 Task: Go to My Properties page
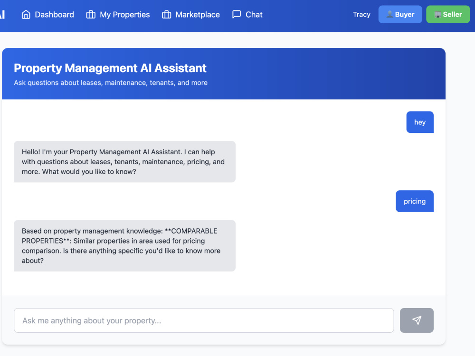118,15
